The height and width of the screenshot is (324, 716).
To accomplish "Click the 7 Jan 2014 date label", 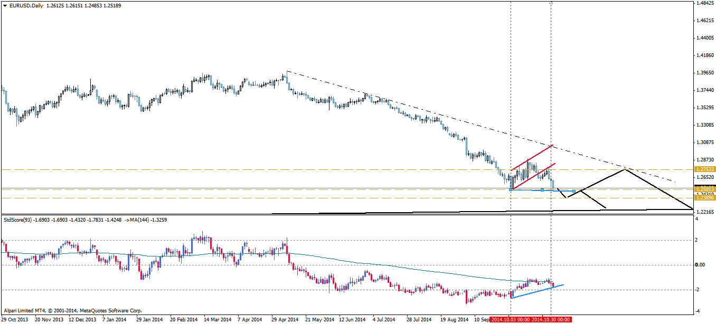I will [x=116, y=320].
